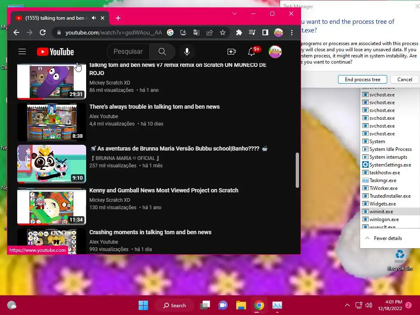Open video thumbnail with 11:34 duration
This screenshot has width=420, height=315.
[51, 206]
